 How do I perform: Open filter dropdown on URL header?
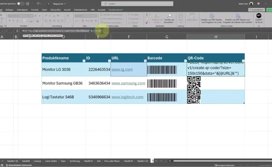point(145,61)
